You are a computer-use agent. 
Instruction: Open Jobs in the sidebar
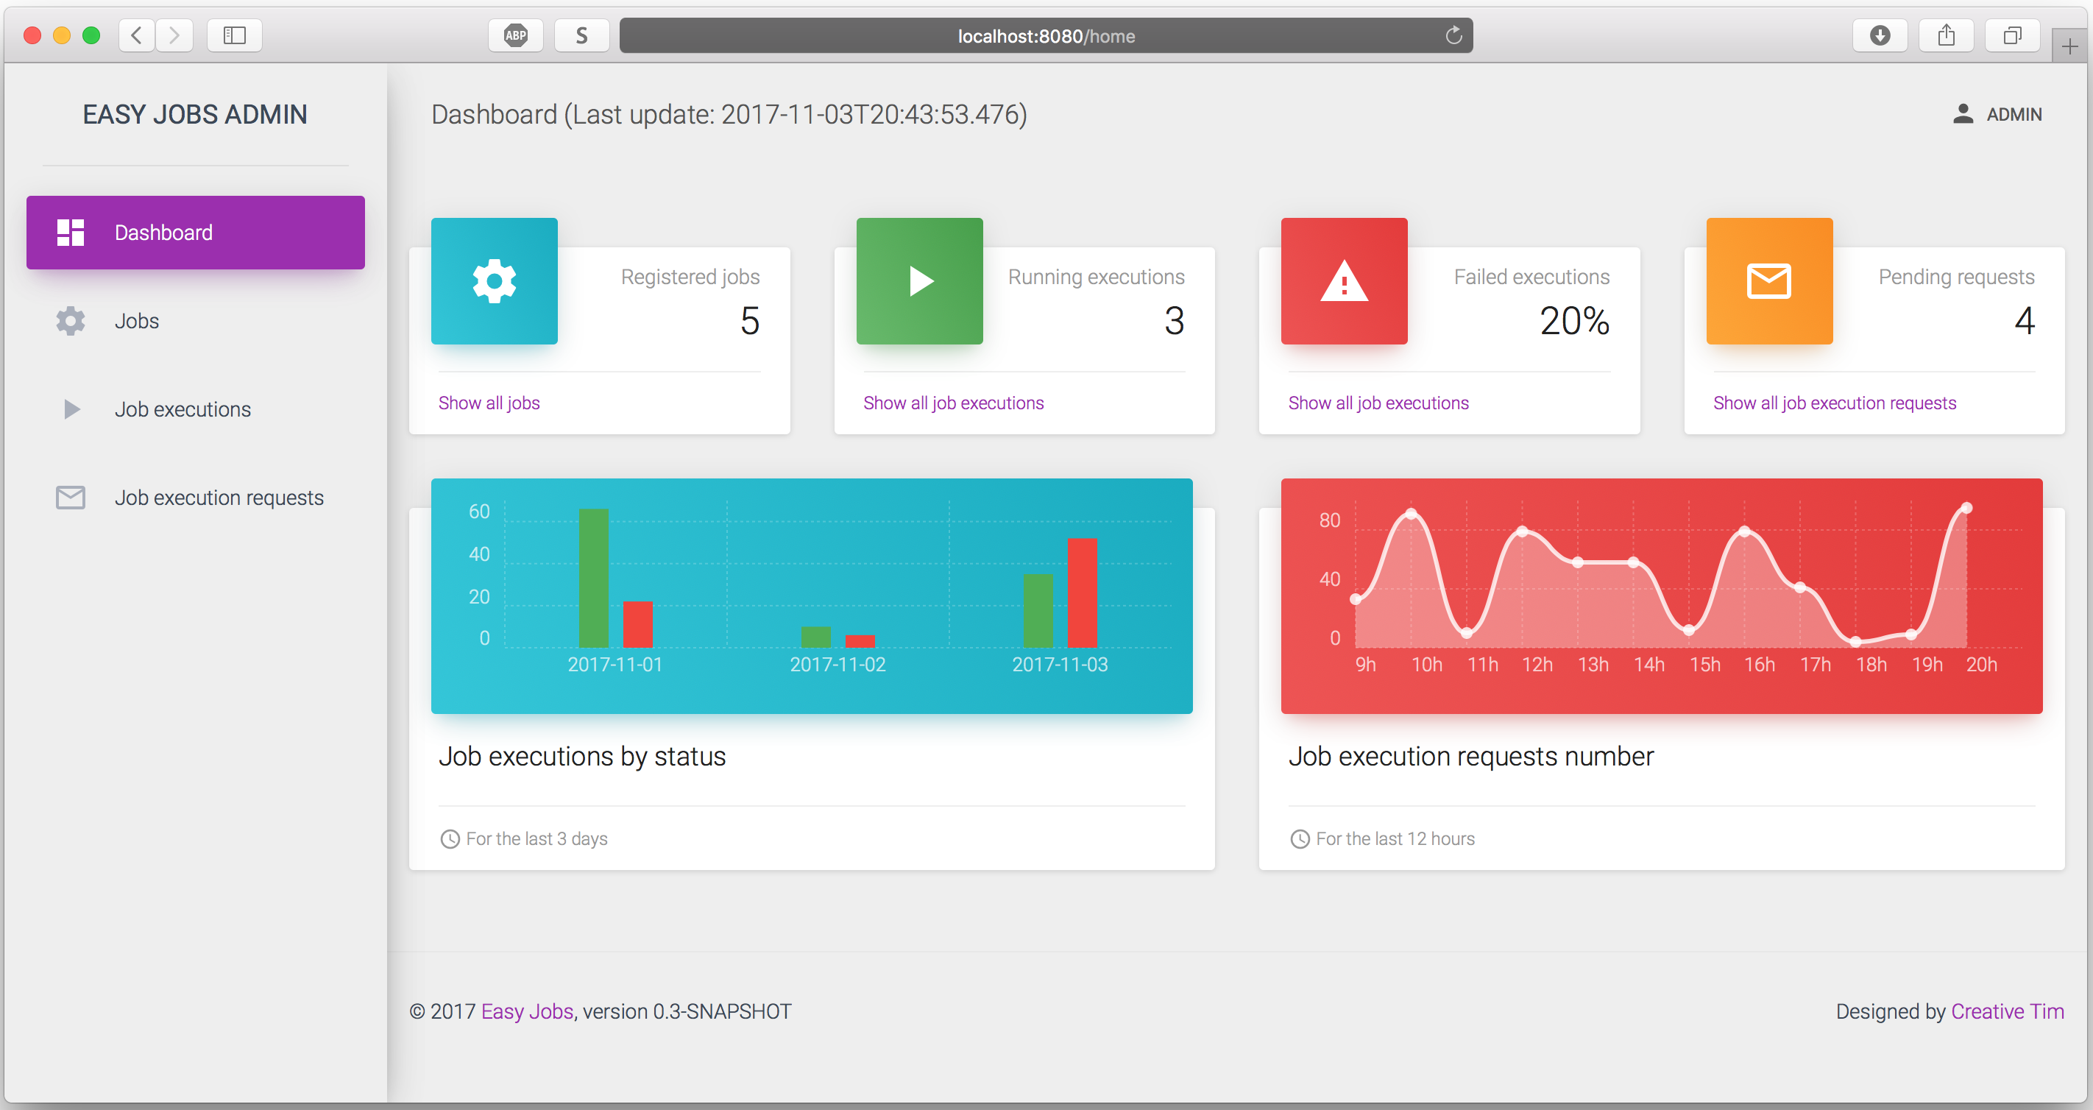tap(136, 321)
